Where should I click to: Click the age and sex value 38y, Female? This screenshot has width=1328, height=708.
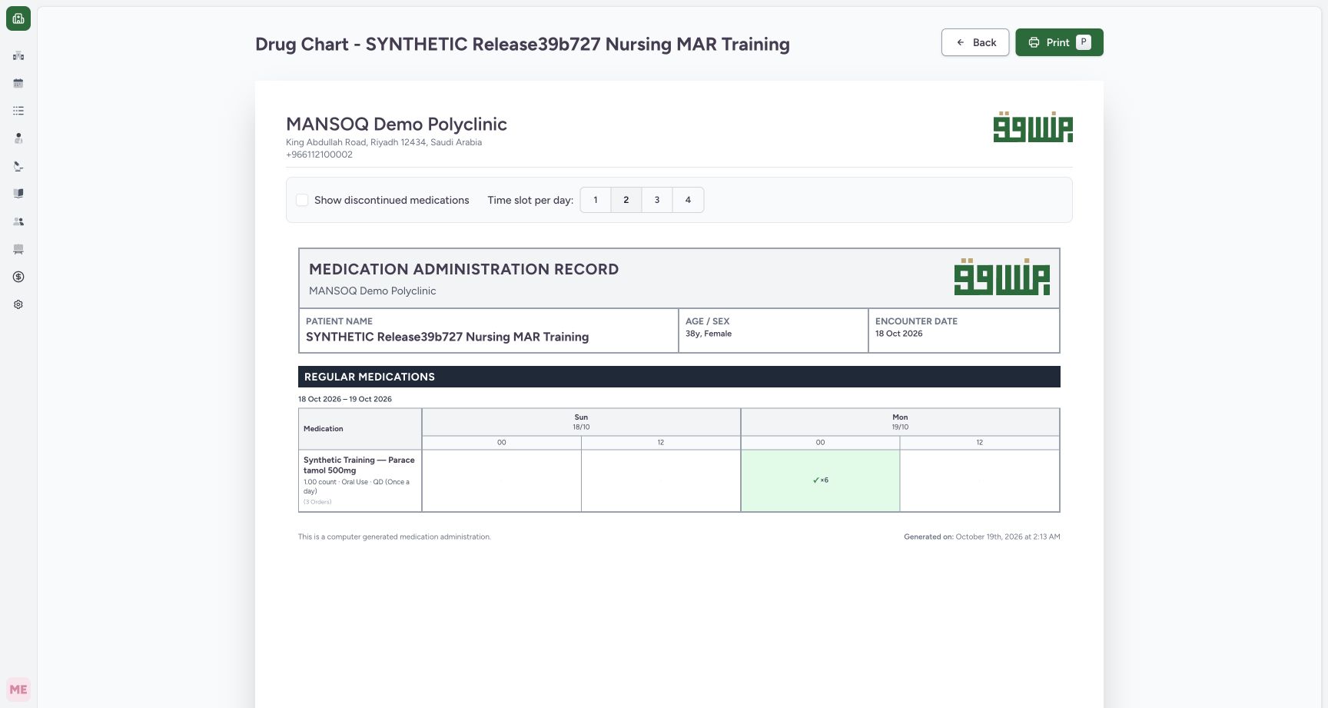pos(709,334)
